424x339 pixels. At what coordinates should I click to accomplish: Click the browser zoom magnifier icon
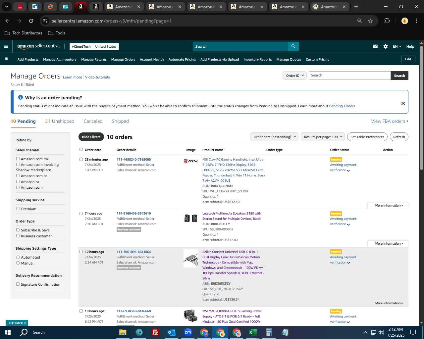point(360,21)
